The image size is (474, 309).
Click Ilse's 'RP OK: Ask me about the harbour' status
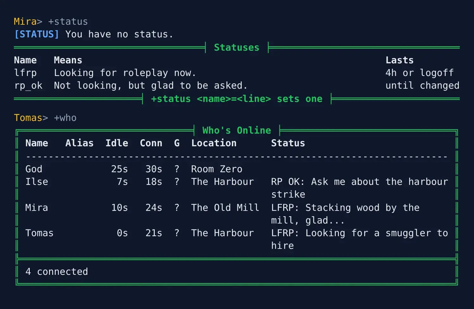(x=359, y=182)
